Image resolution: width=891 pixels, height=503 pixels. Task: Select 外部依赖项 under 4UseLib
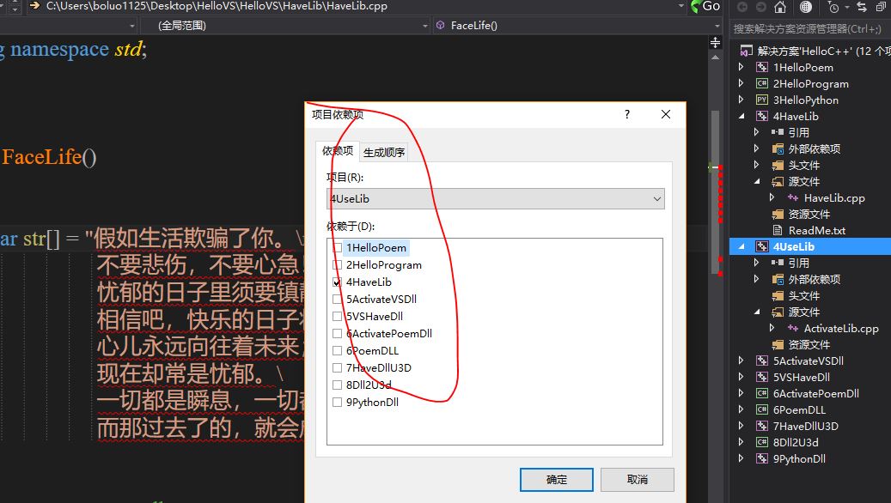(x=815, y=279)
